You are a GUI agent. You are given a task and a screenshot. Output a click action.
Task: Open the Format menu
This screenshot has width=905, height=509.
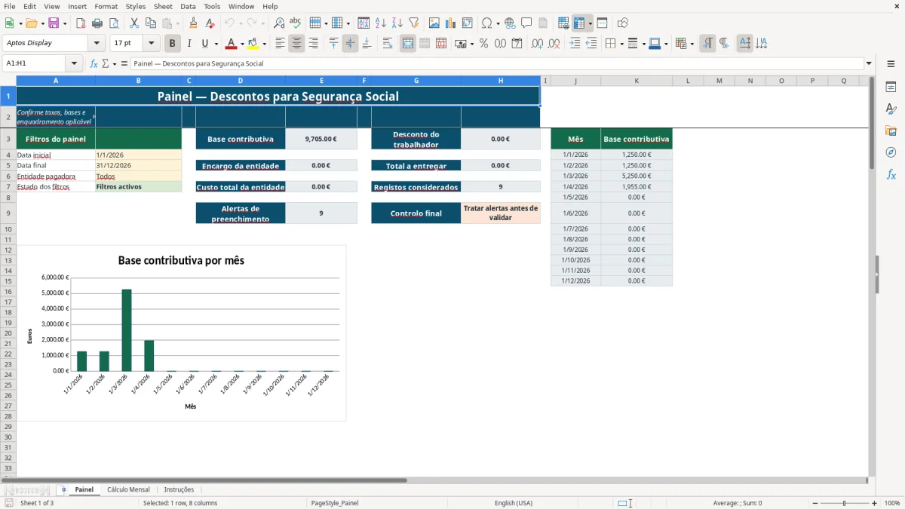(x=106, y=6)
